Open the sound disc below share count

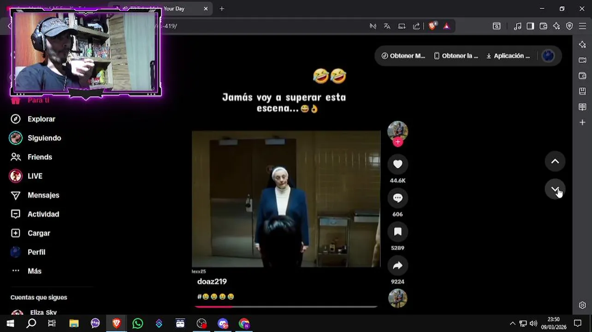click(x=397, y=298)
